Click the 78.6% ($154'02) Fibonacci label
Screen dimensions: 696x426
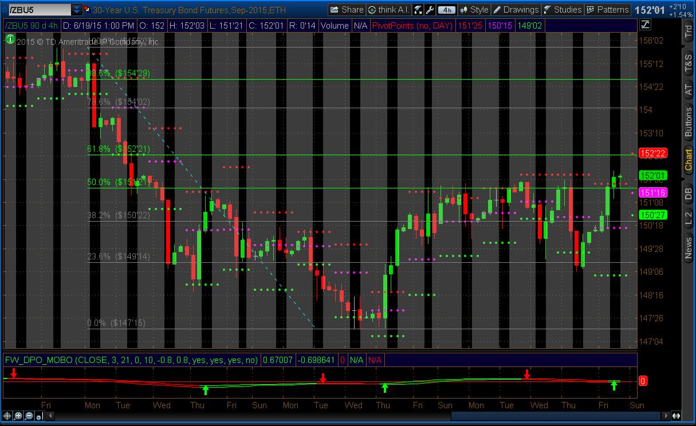pyautogui.click(x=119, y=101)
